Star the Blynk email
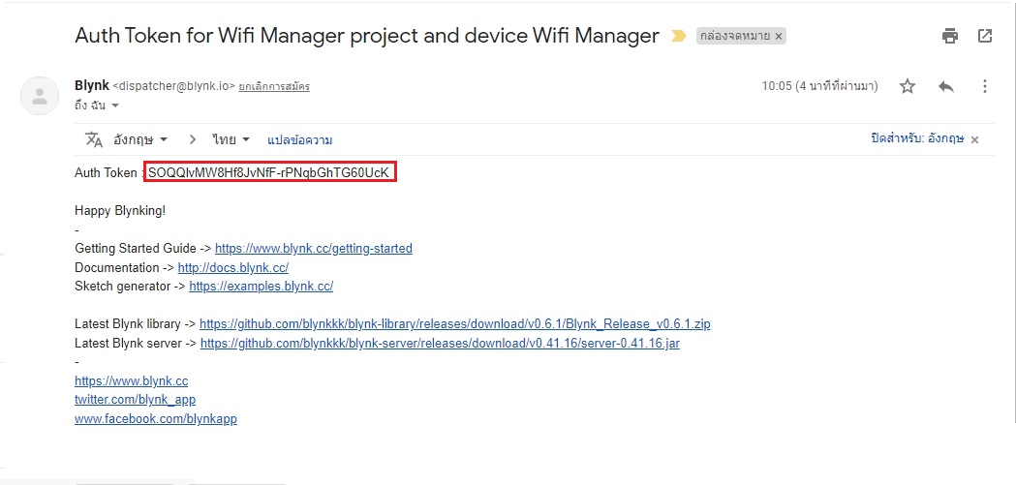This screenshot has width=1016, height=485. point(908,86)
